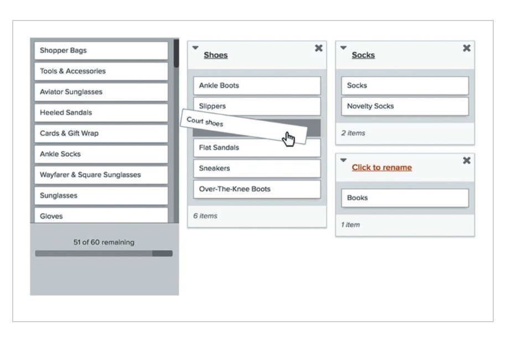The image size is (506, 341).
Task: Click the Shoes category title
Action: coord(215,55)
